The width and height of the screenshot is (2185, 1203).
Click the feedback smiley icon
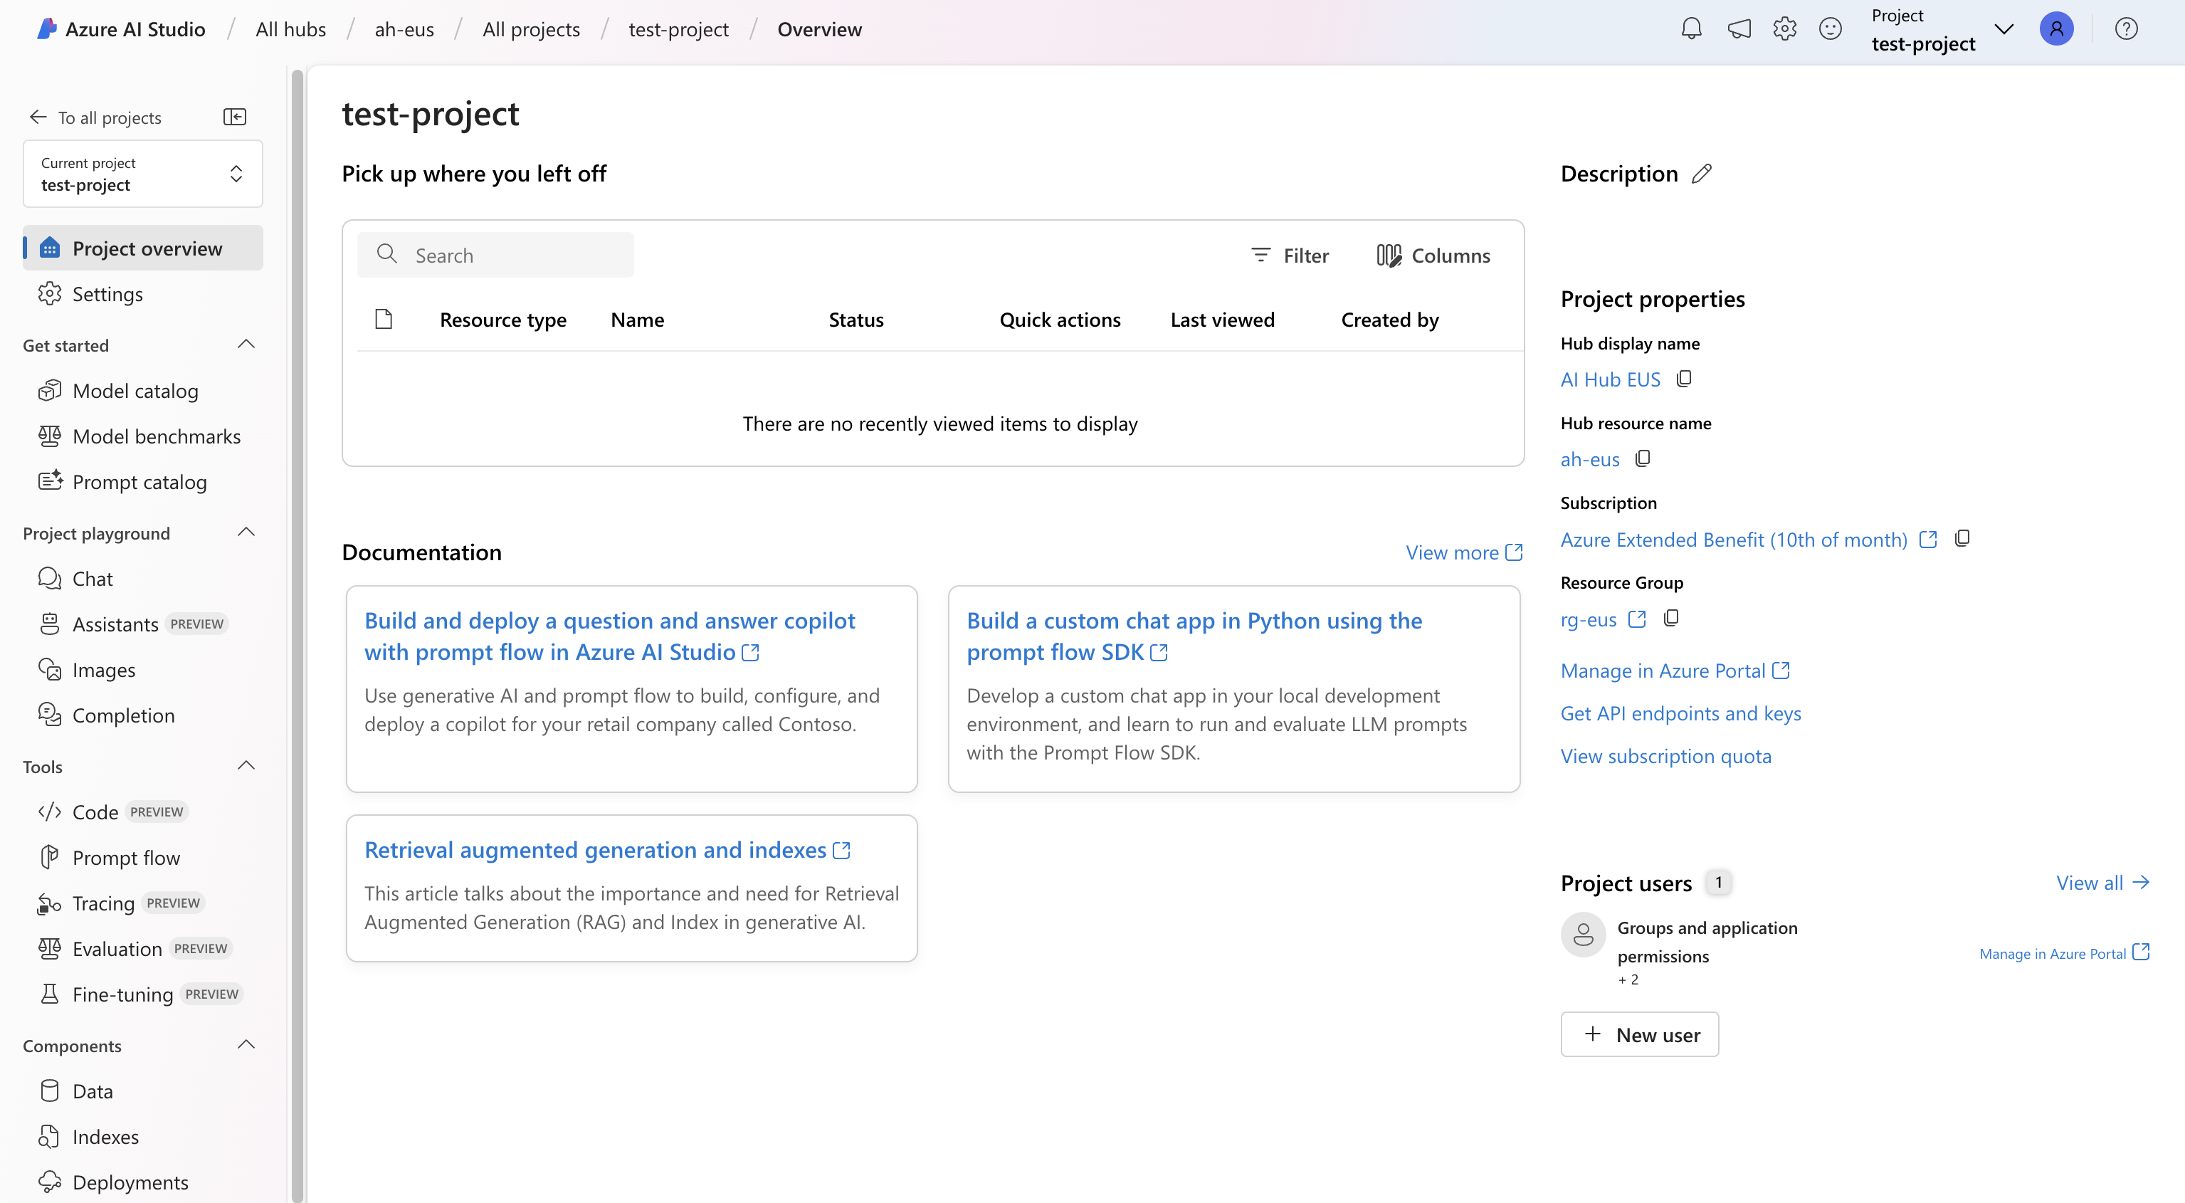(x=1831, y=29)
